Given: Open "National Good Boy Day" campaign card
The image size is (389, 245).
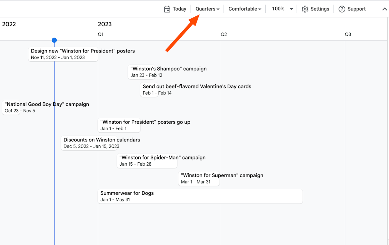Looking at the screenshot, I should [x=11, y=108].
